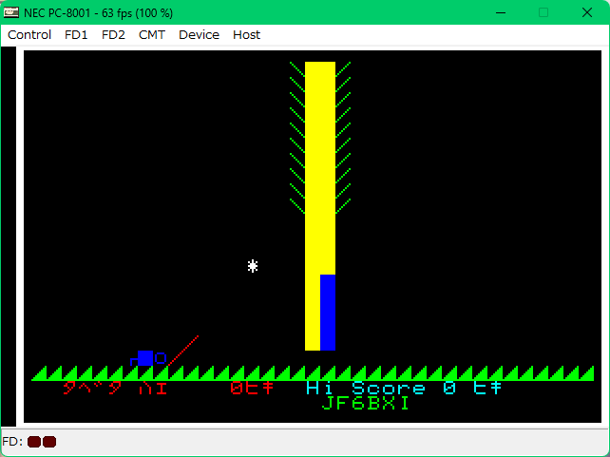The image size is (610, 457).
Task: Open the Control menu
Action: 29,35
